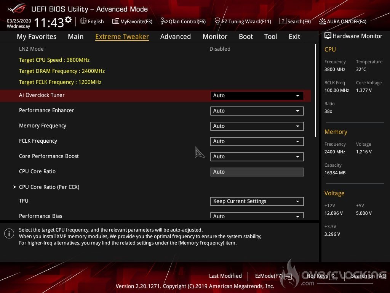390x293 pixels.
Task: Switch to Main tab
Action: pyautogui.click(x=76, y=37)
